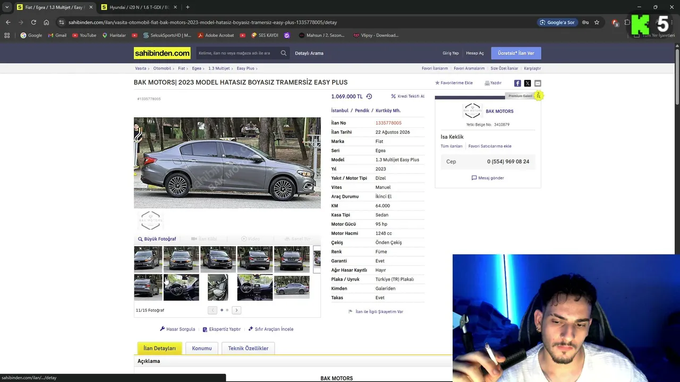Open the Google bookmark
680x382 pixels.
pos(31,36)
